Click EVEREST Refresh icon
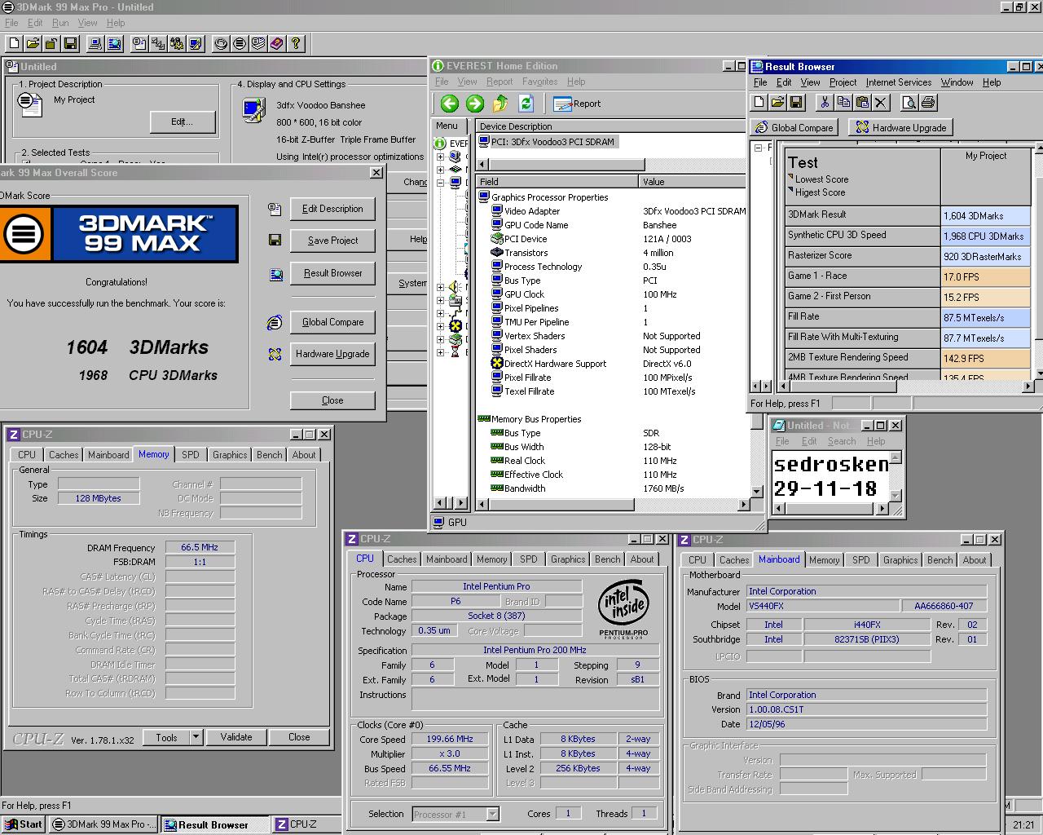 pos(526,104)
